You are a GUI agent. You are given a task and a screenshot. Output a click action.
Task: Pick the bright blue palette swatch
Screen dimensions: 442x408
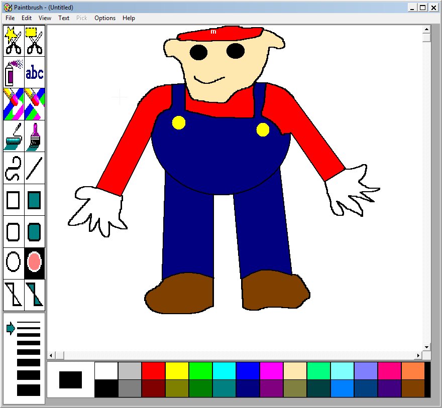[x=248, y=371]
